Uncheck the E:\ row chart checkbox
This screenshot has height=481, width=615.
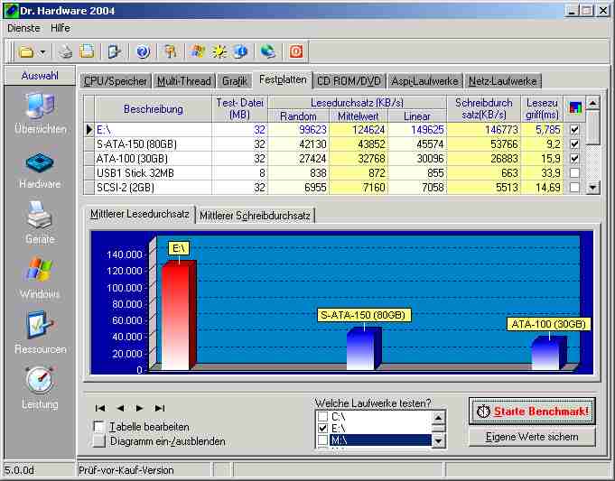574,129
